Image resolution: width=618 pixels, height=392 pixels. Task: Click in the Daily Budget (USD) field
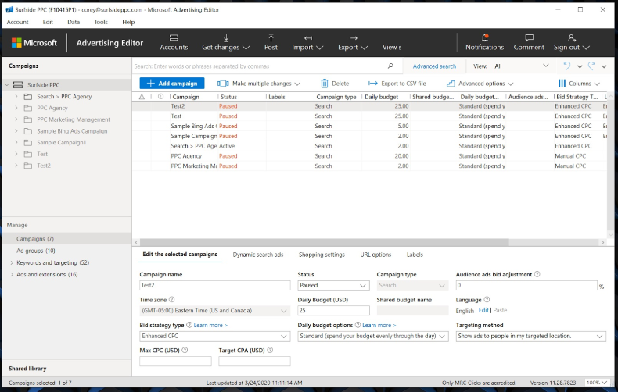tap(333, 311)
